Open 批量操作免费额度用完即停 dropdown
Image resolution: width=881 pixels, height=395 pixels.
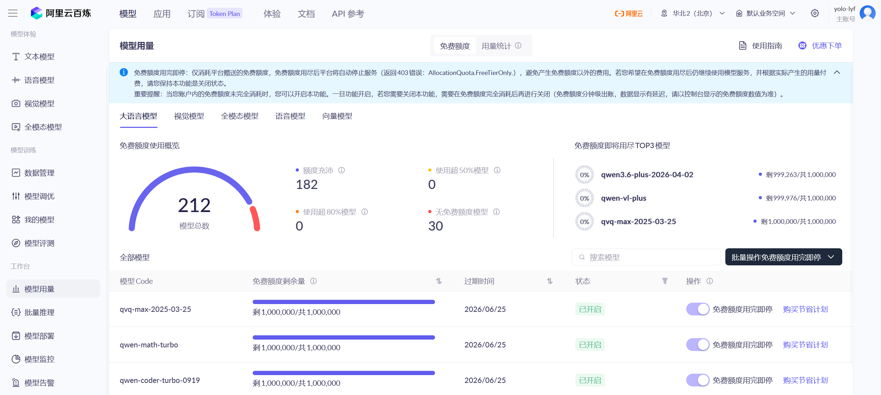[784, 257]
